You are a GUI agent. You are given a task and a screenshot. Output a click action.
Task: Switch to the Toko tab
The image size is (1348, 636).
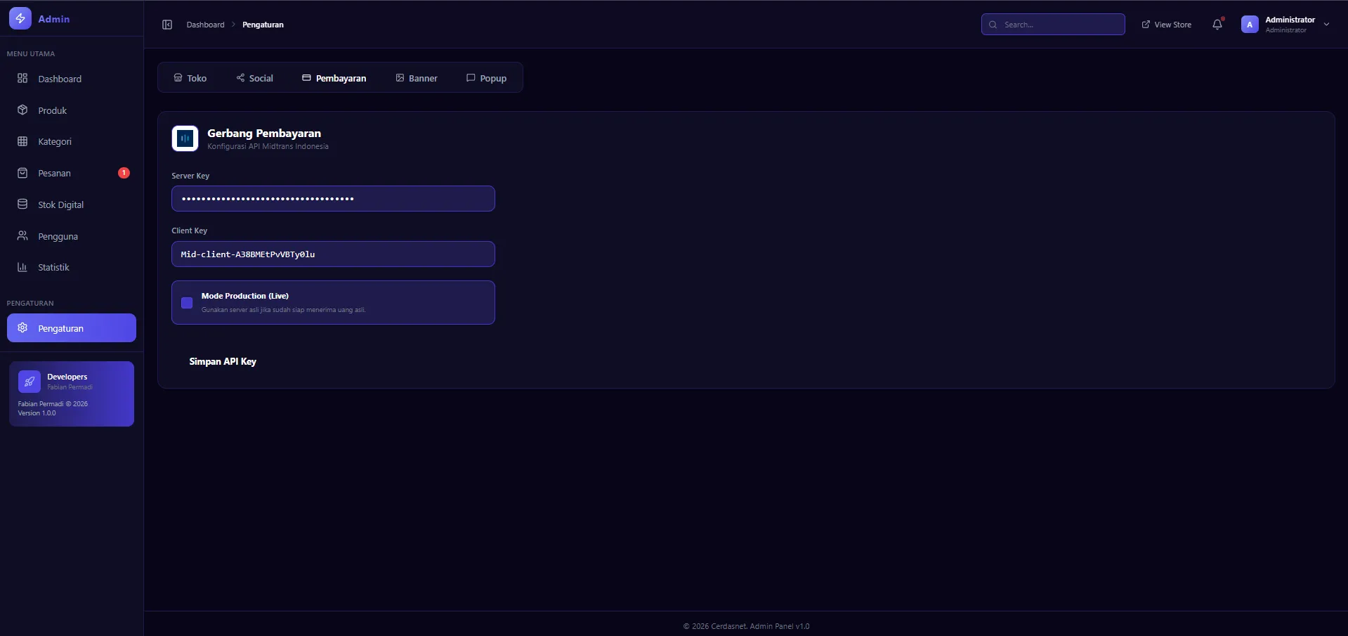[190, 78]
